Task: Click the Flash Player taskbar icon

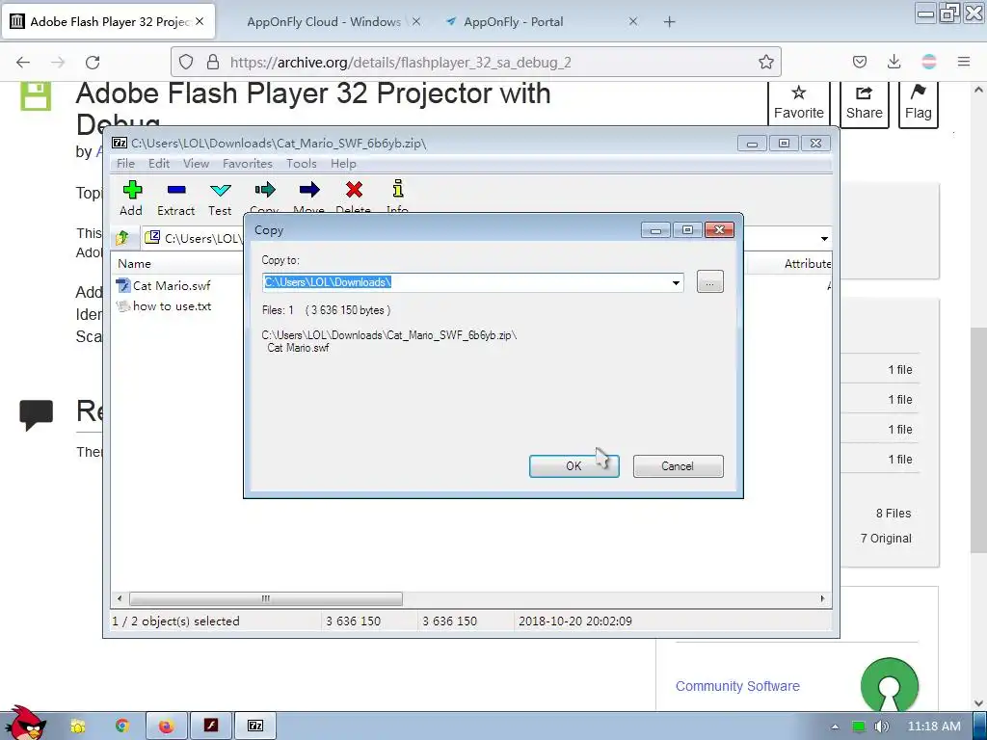Action: pos(211,727)
